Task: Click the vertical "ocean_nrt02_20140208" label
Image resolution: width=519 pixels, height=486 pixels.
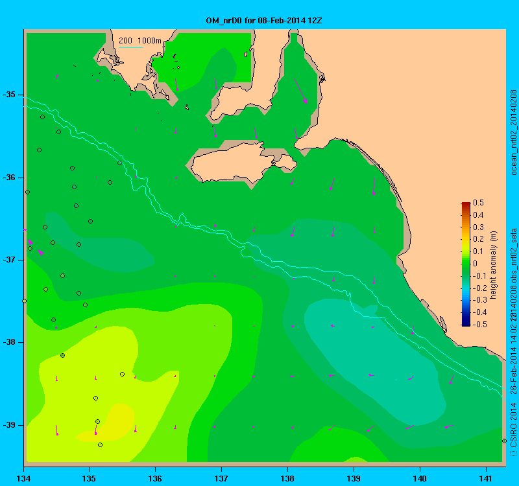Action: pos(513,132)
